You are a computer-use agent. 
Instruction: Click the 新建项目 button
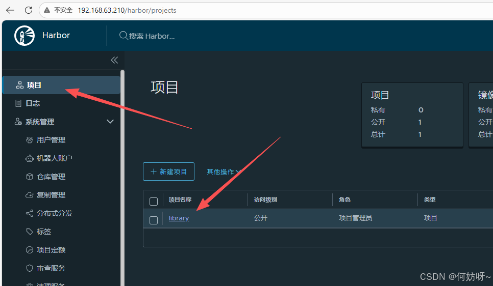point(168,171)
